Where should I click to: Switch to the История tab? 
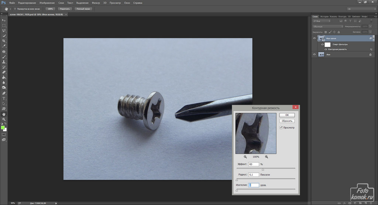click(x=324, y=17)
